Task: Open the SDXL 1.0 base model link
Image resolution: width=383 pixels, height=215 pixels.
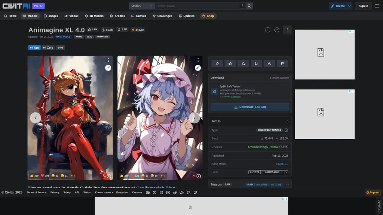Action: [x=282, y=164]
